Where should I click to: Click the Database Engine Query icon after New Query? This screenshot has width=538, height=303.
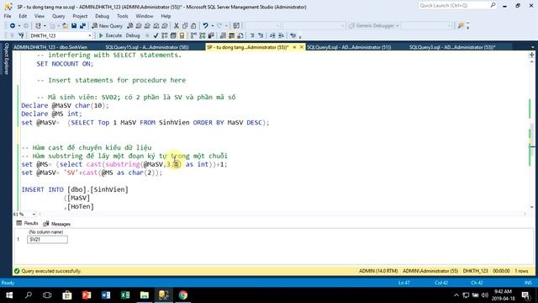[129, 26]
